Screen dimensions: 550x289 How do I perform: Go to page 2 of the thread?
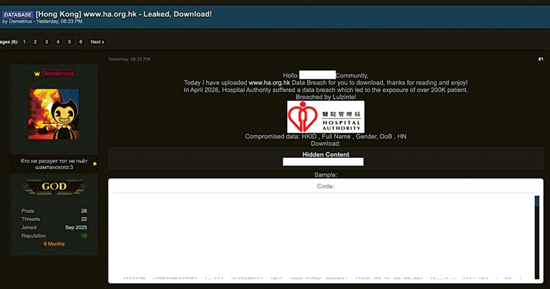point(35,42)
